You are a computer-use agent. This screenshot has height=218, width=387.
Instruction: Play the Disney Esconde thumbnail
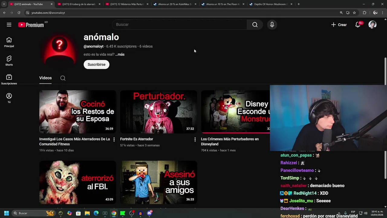pos(236,112)
